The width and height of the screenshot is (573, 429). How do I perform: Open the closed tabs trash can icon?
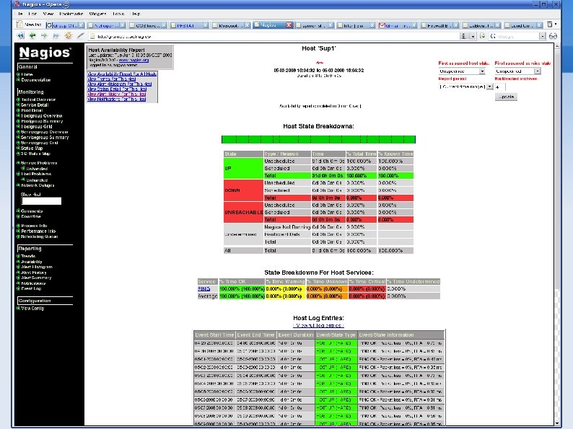coord(550,25)
